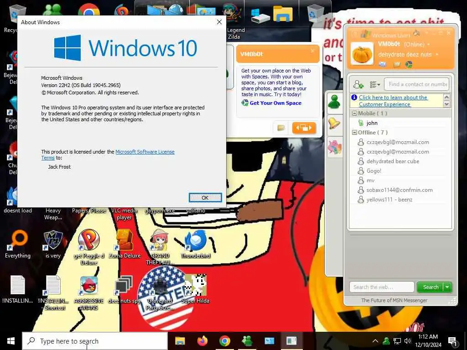This screenshot has height=350, width=467.
Task: Click the Terms link in About Windows
Action: coord(47,158)
